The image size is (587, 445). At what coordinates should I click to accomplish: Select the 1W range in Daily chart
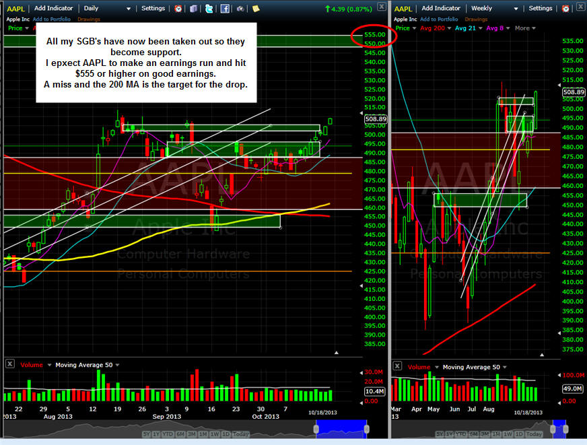215,434
